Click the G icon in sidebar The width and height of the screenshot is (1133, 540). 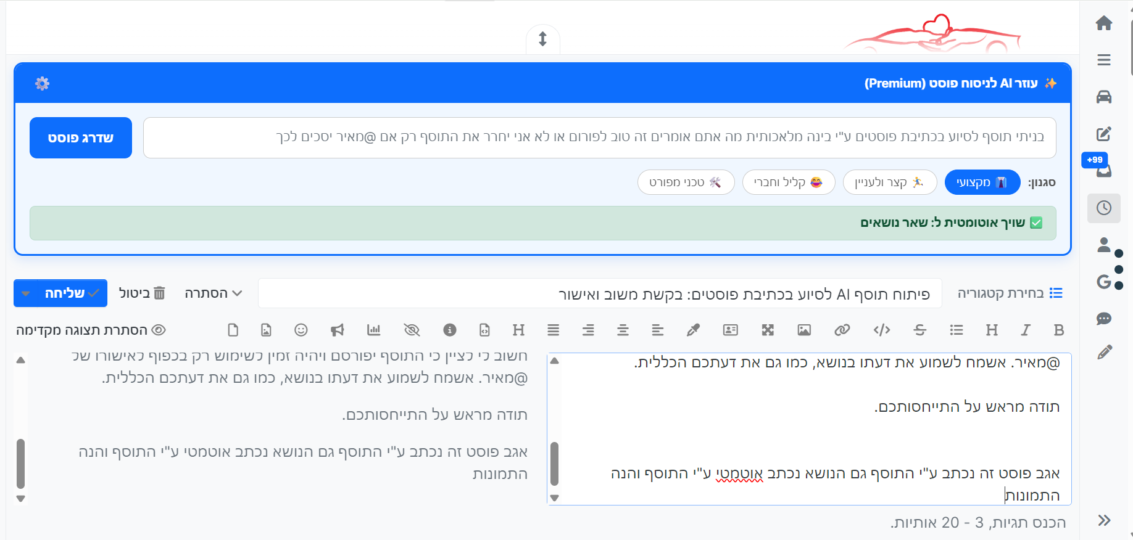1104,282
